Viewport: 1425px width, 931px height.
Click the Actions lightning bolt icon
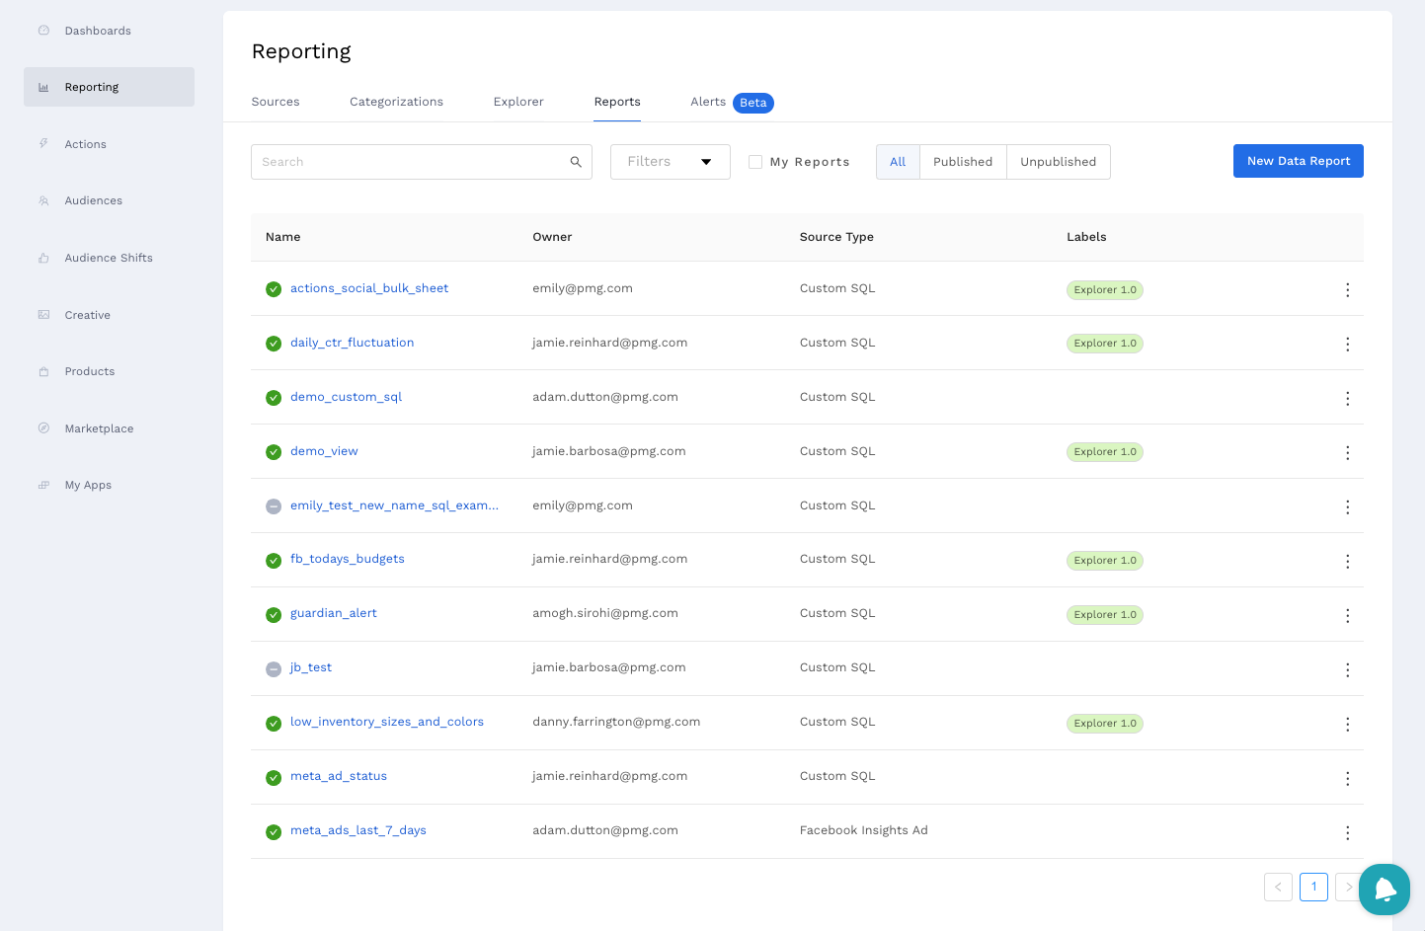point(43,144)
